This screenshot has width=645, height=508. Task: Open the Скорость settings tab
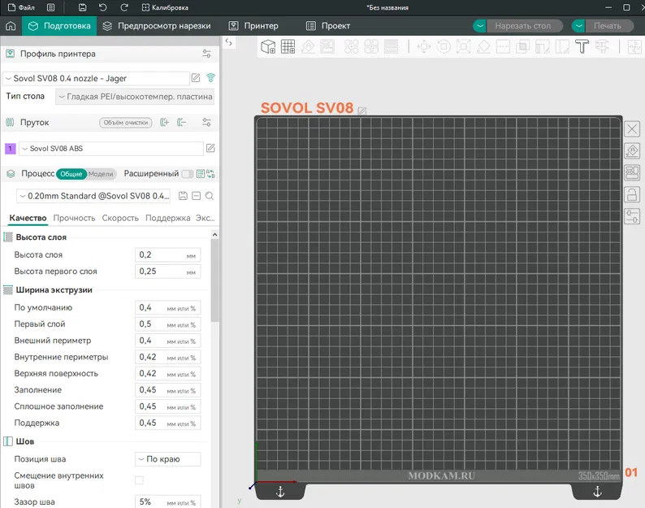coord(120,218)
